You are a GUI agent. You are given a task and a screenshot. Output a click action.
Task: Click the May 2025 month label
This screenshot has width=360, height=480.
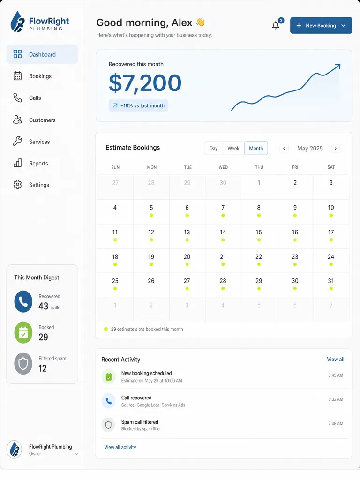pos(310,149)
